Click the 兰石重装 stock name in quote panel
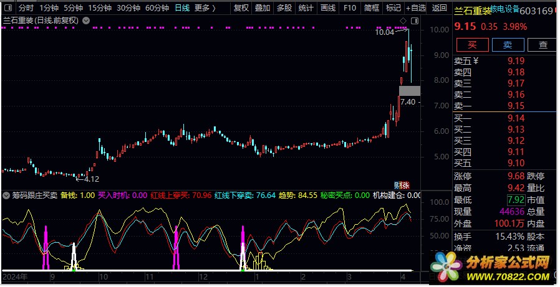Image resolution: width=560 pixels, height=287 pixels. click(x=473, y=11)
